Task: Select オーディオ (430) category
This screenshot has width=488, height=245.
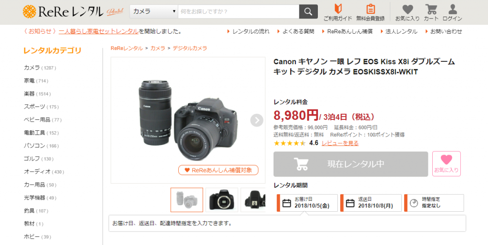Action: point(44,172)
